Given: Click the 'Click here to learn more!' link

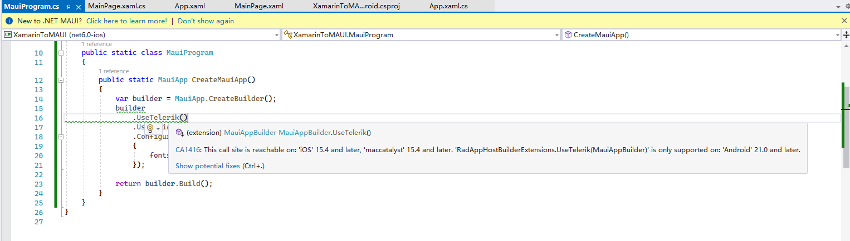Looking at the screenshot, I should [126, 21].
